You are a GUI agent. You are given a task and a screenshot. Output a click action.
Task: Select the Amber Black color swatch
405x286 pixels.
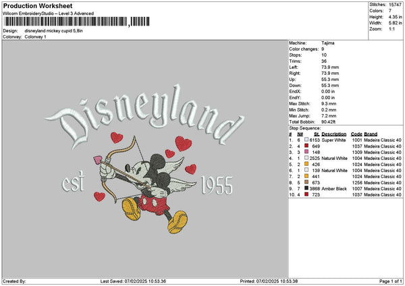308,188
